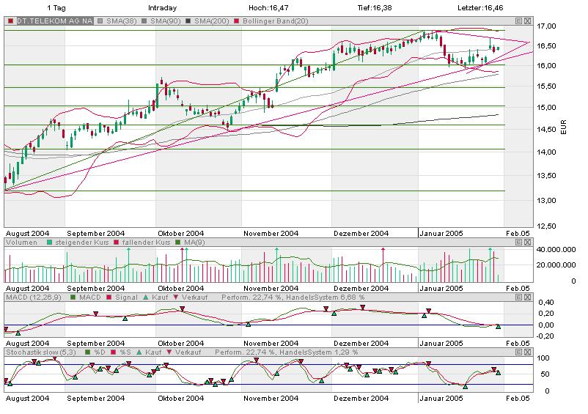
Task: Click '100' on the Stochastik axis
Action: point(543,358)
